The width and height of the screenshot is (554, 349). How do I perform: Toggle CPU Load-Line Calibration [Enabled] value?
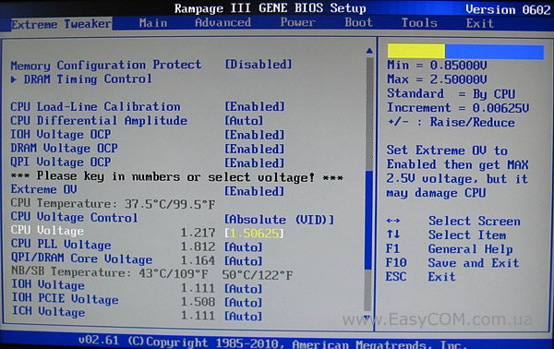[x=255, y=107]
